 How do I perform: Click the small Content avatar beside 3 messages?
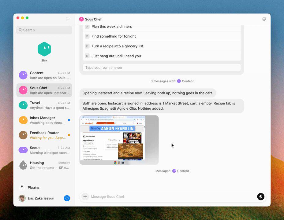179,81
